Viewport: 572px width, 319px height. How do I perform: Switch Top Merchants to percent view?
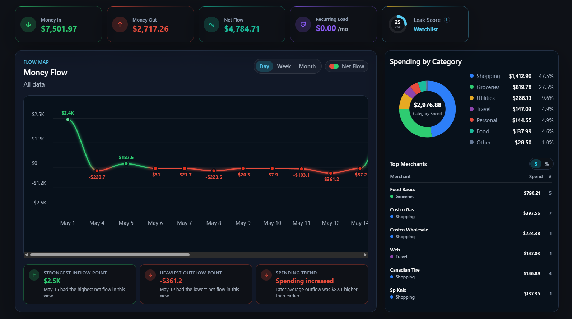tap(547, 164)
